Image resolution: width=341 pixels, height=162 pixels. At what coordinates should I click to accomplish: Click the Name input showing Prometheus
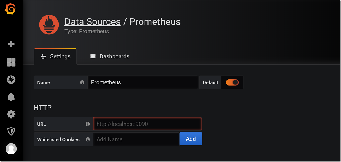(143, 82)
